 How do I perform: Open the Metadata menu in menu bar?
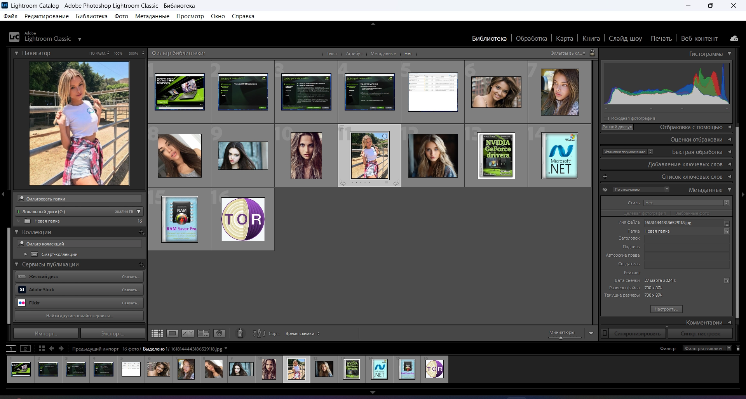152,16
